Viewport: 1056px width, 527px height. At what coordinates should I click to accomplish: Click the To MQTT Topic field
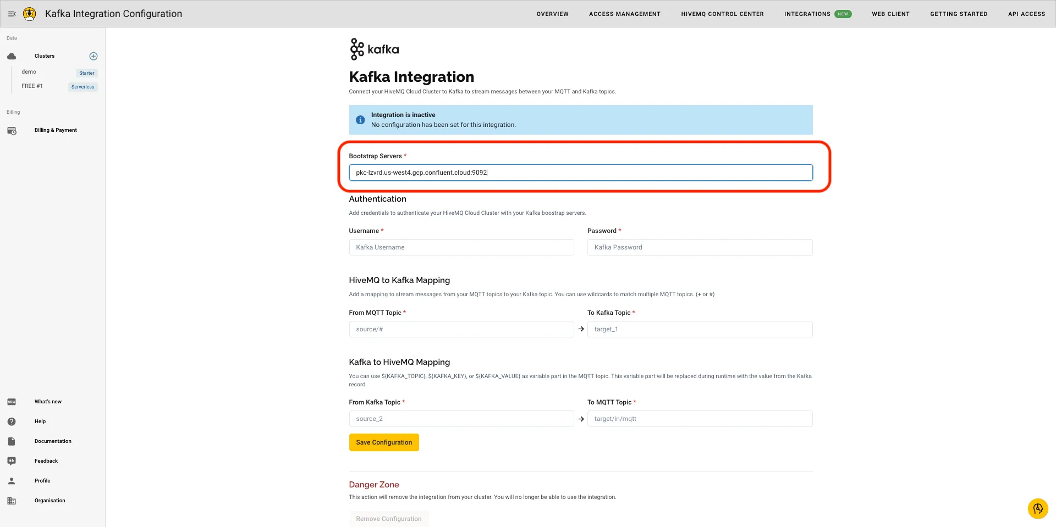[700, 419]
